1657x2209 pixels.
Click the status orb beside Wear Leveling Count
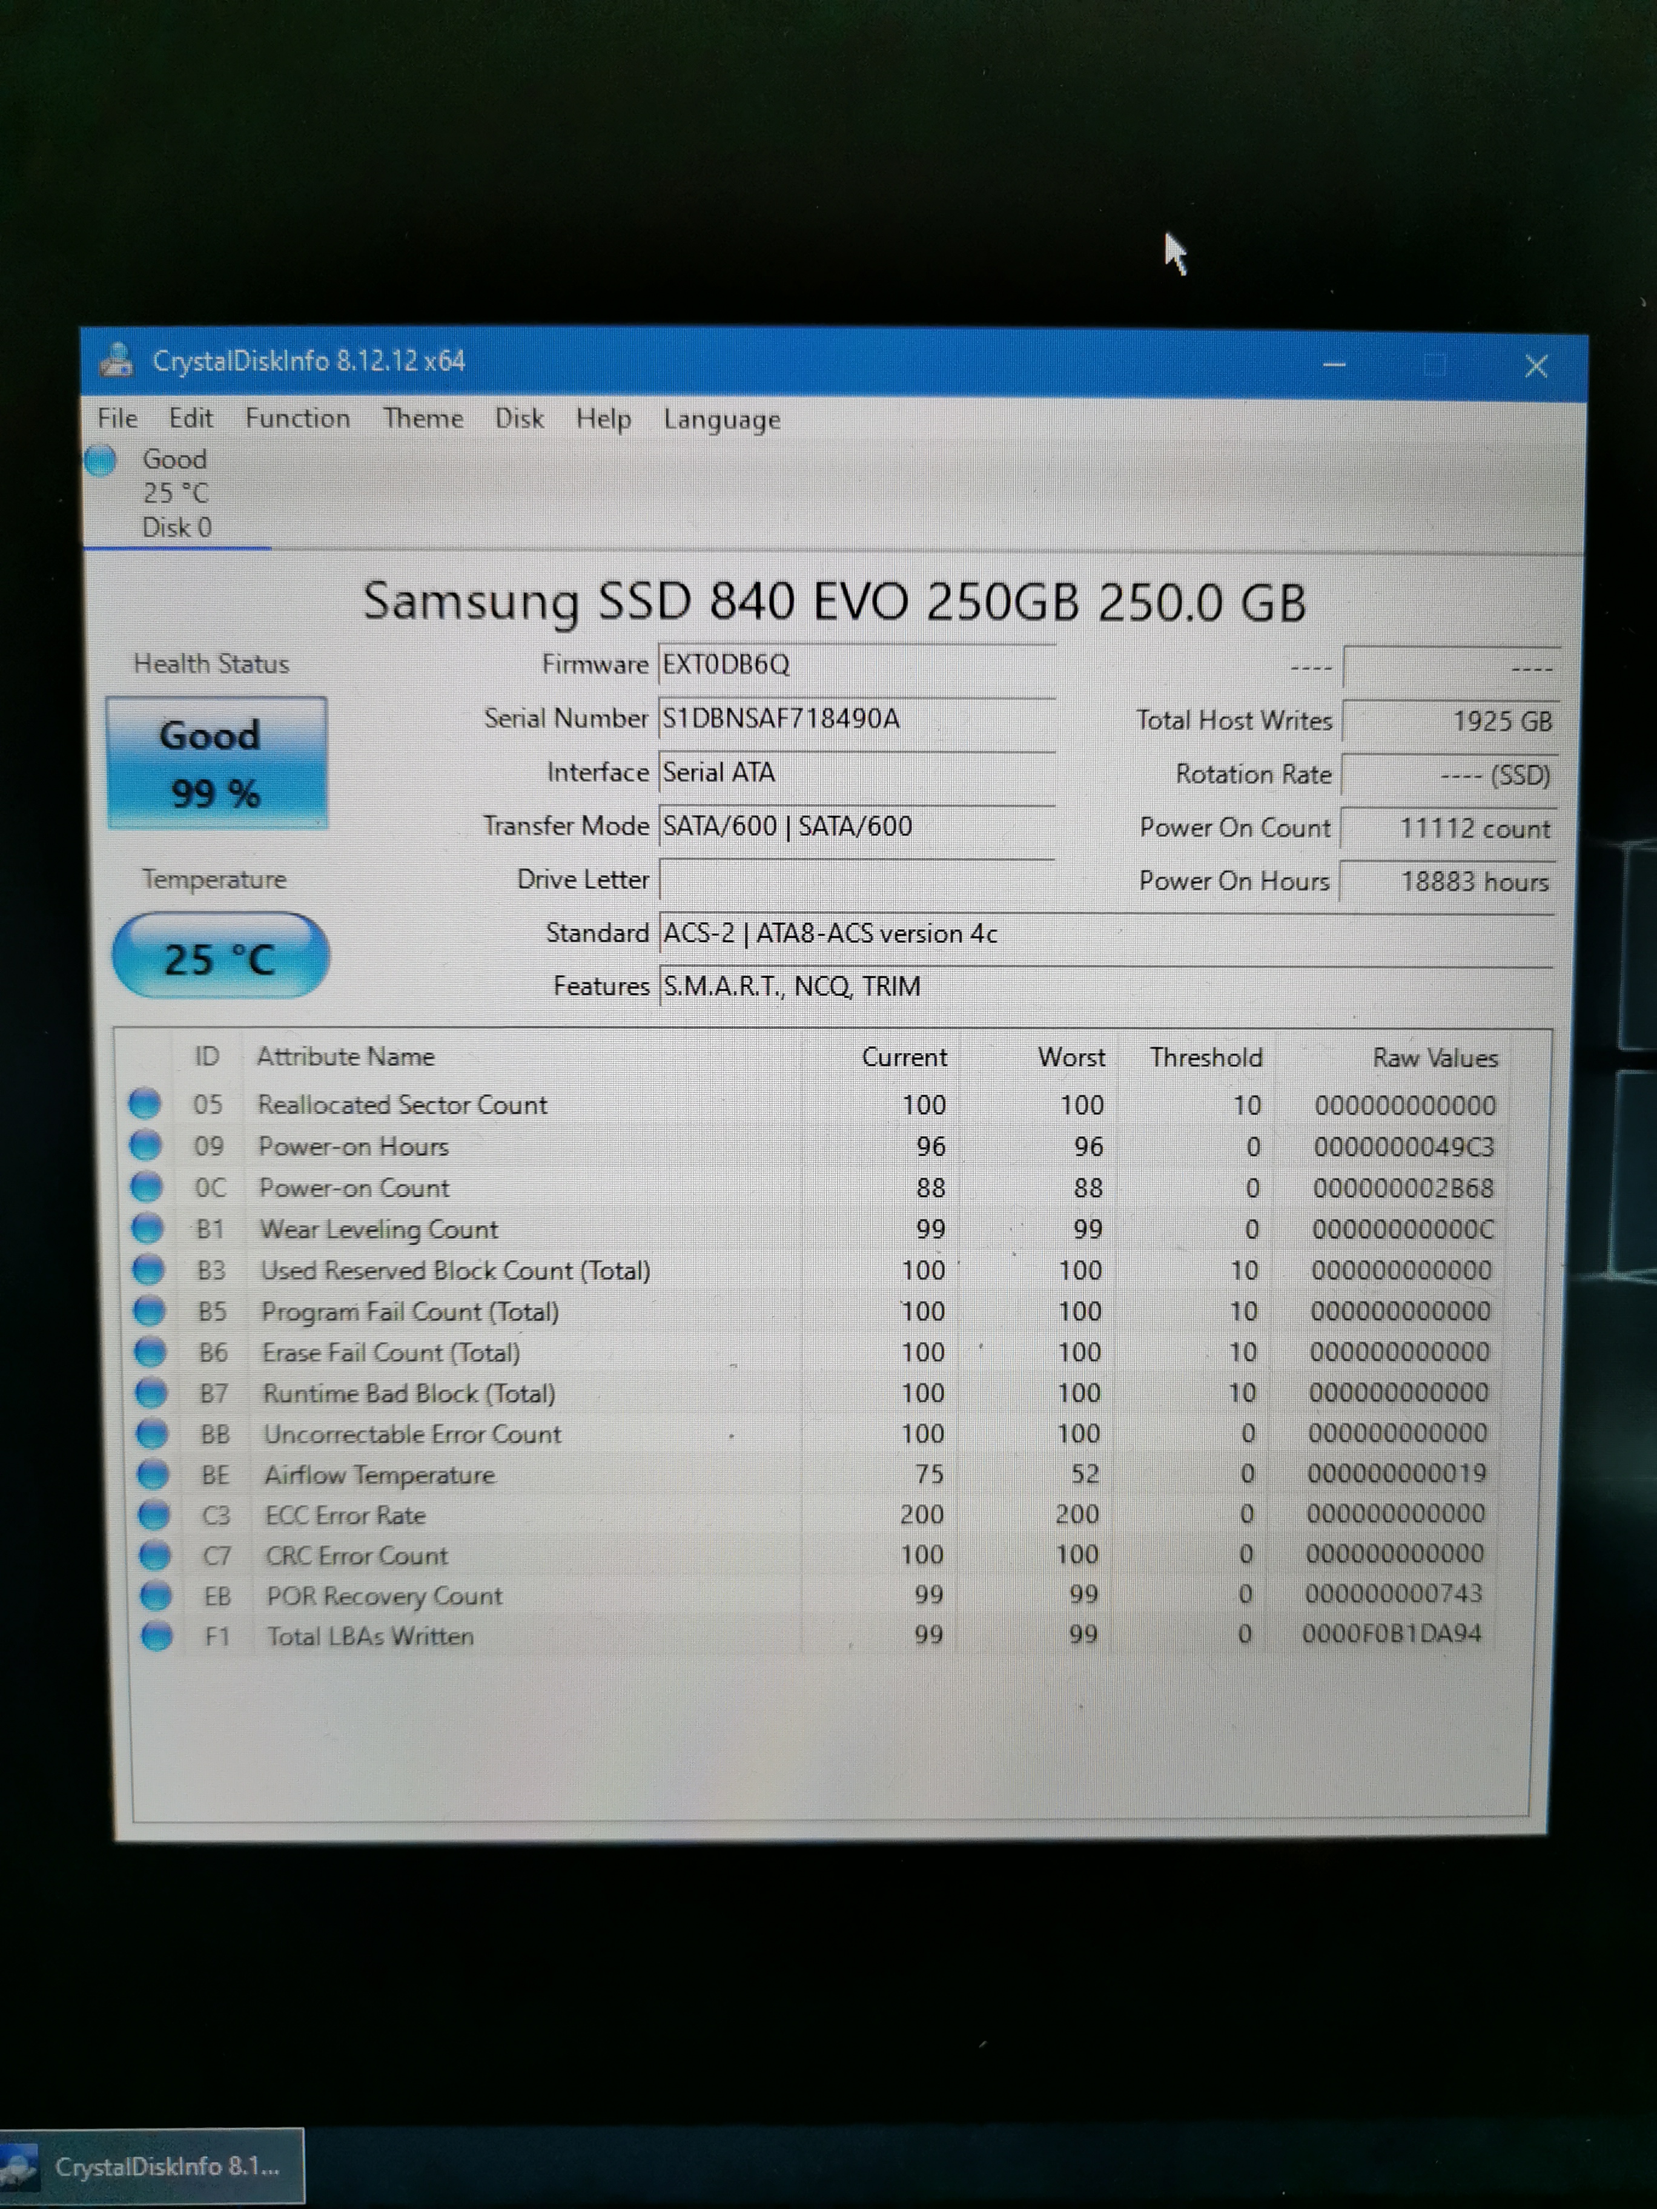(x=148, y=1228)
